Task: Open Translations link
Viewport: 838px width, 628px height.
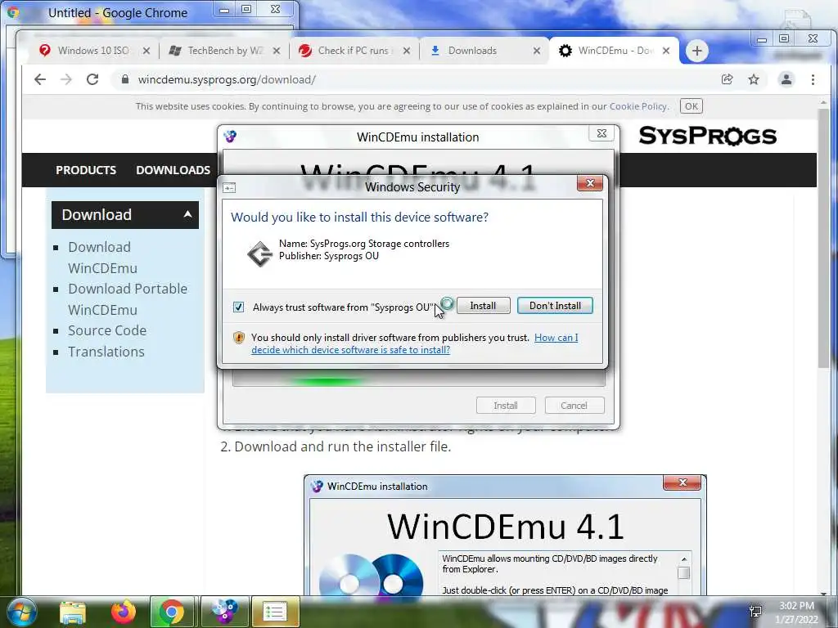Action: [x=106, y=352]
